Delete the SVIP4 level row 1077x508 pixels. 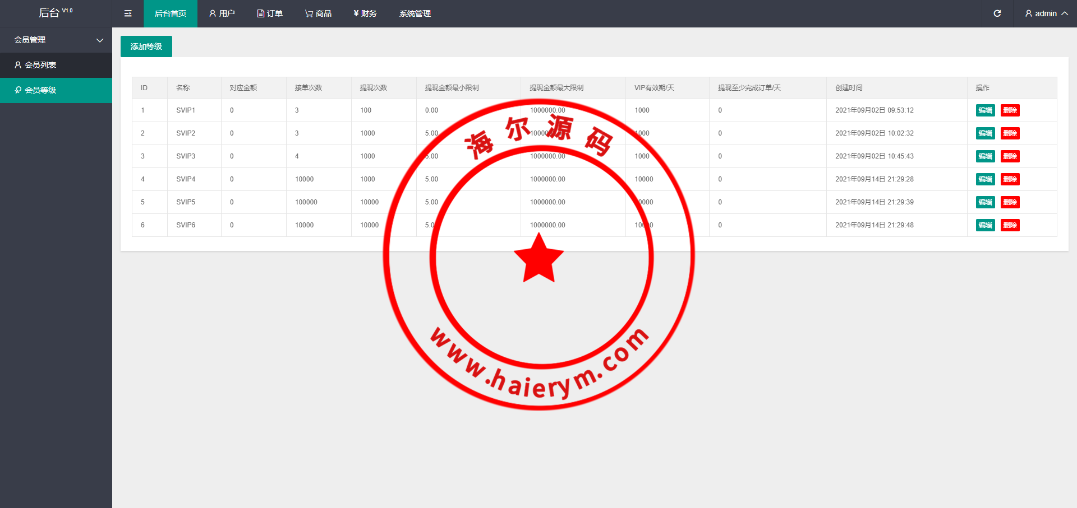(x=1010, y=179)
